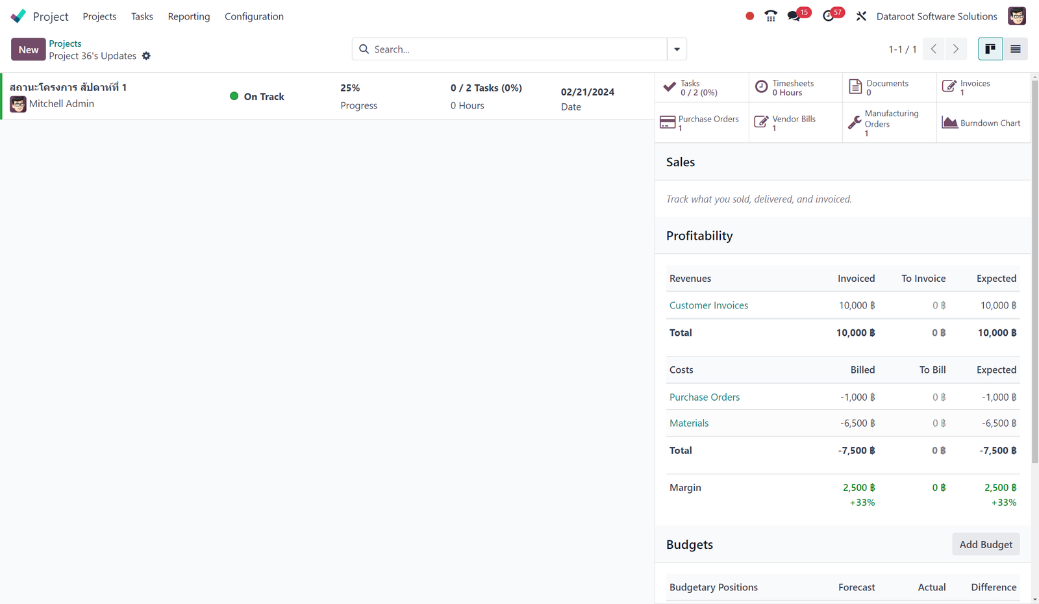Open the debug tools wrench icon
Screen dimensions: 1039x604
[861, 16]
